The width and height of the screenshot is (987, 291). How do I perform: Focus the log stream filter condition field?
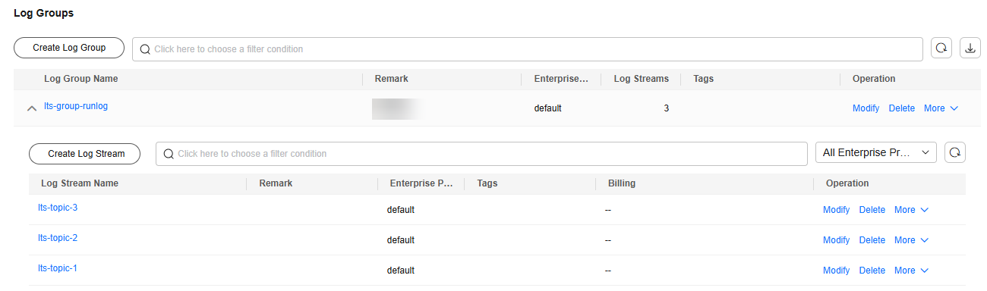tap(481, 154)
